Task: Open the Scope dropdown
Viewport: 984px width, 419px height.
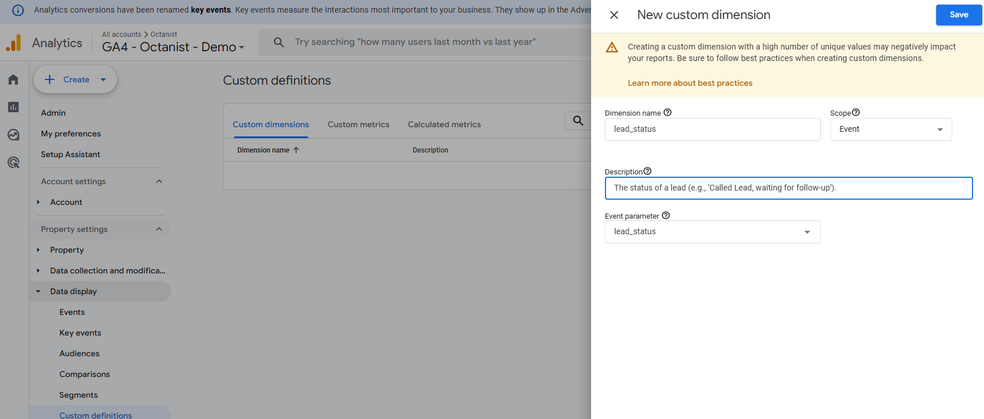Action: click(x=891, y=129)
